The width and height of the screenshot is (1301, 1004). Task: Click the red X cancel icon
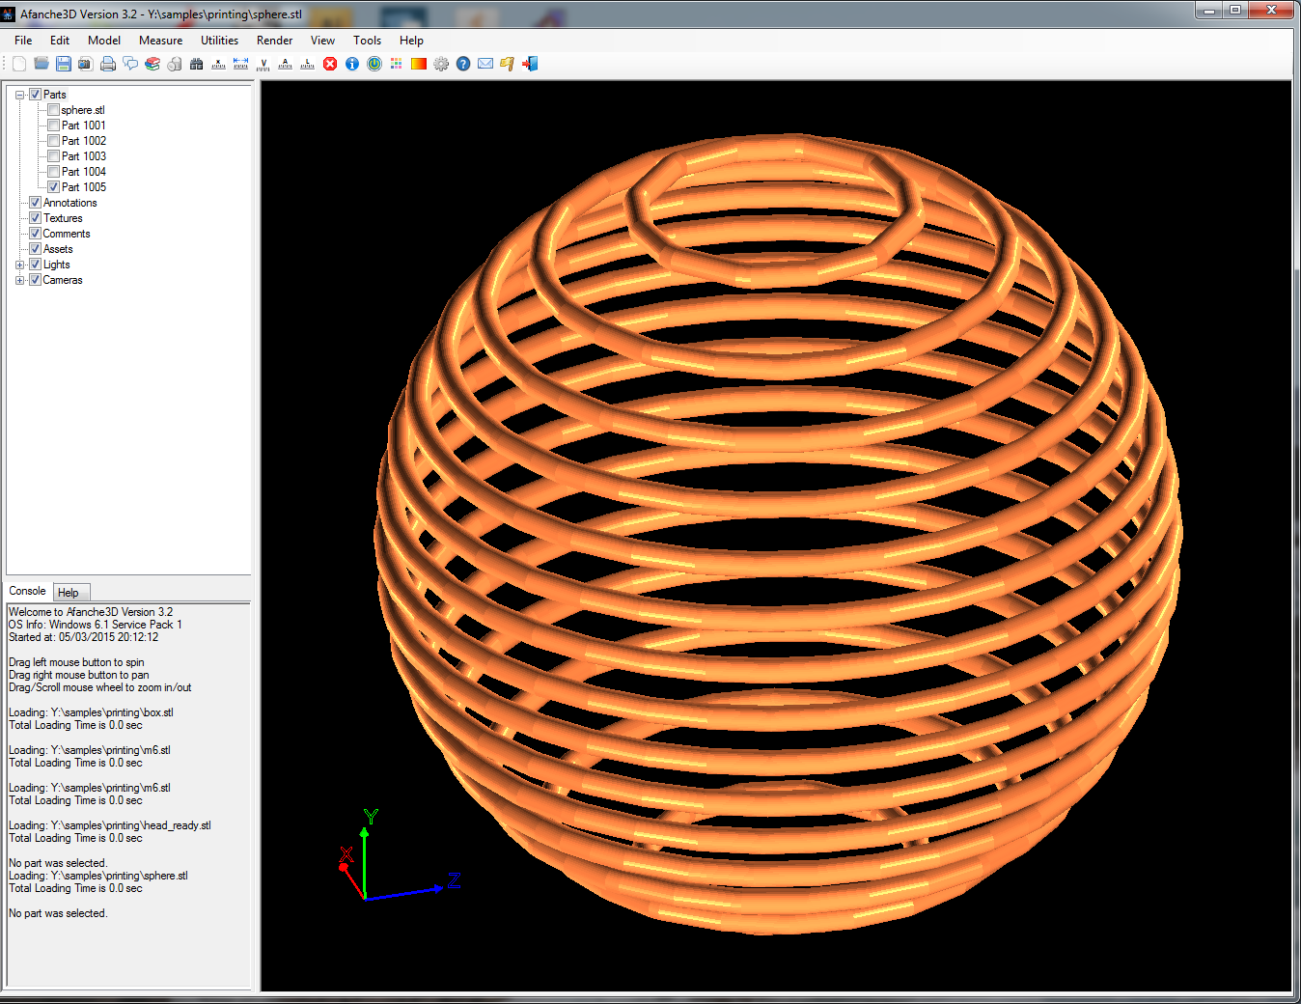(330, 64)
